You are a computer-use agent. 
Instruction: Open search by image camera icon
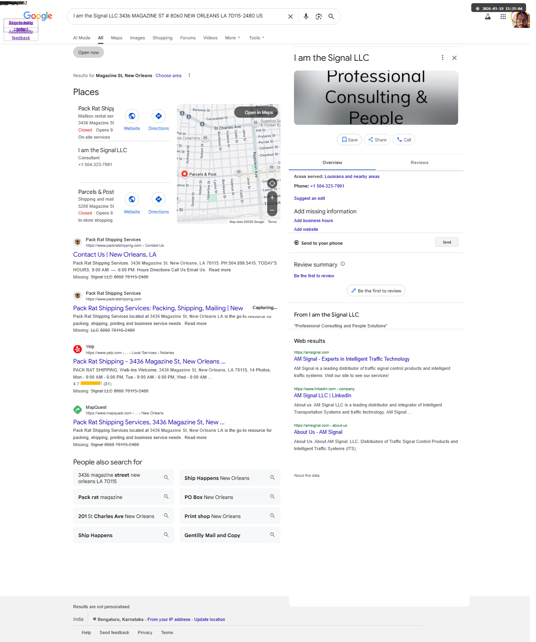point(318,16)
